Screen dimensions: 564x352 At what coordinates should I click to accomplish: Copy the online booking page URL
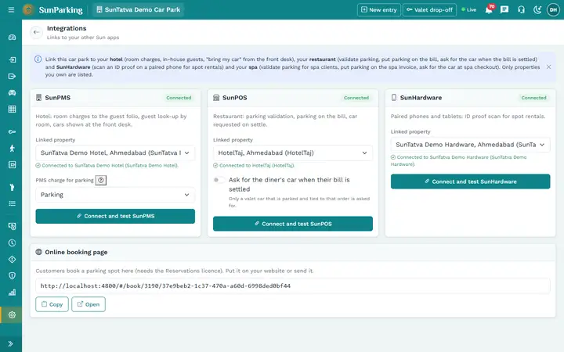coord(52,304)
